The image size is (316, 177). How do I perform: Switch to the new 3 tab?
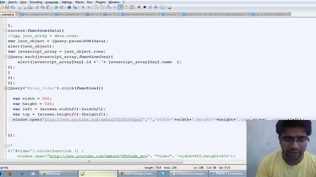point(111,14)
